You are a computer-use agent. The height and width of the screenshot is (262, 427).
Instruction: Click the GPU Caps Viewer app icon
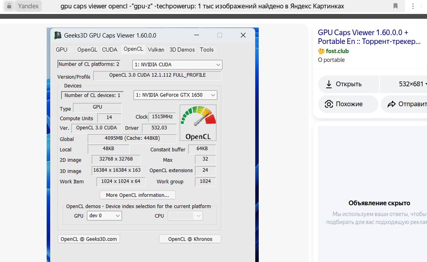pos(58,35)
